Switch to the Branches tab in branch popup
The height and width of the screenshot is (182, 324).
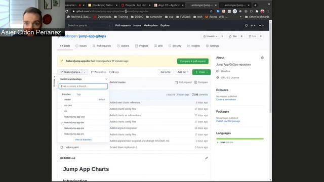coord(66,95)
